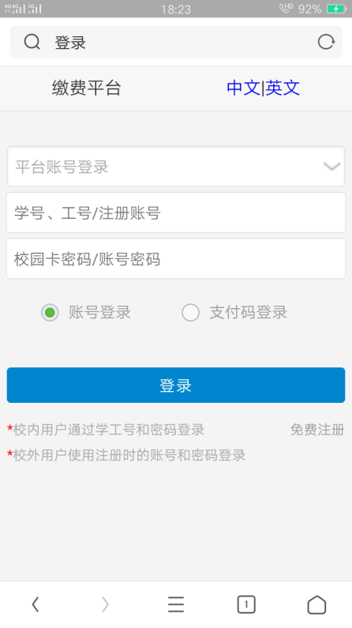Tap the address bar showing 登录
The image size is (352, 628).
pos(176,42)
